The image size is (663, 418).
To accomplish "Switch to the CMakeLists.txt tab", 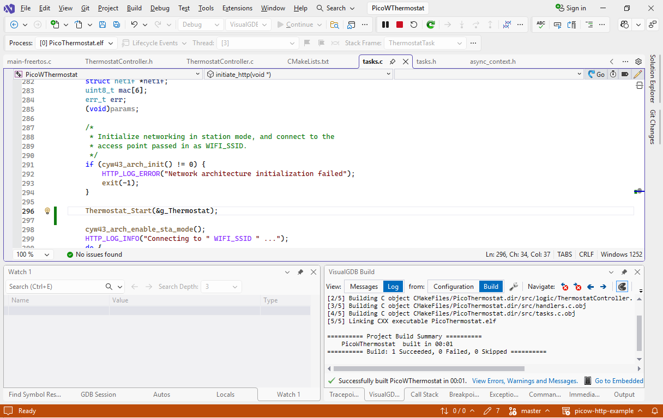I will [x=308, y=62].
